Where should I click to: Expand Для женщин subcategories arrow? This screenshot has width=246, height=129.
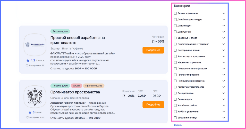[x=224, y=26]
